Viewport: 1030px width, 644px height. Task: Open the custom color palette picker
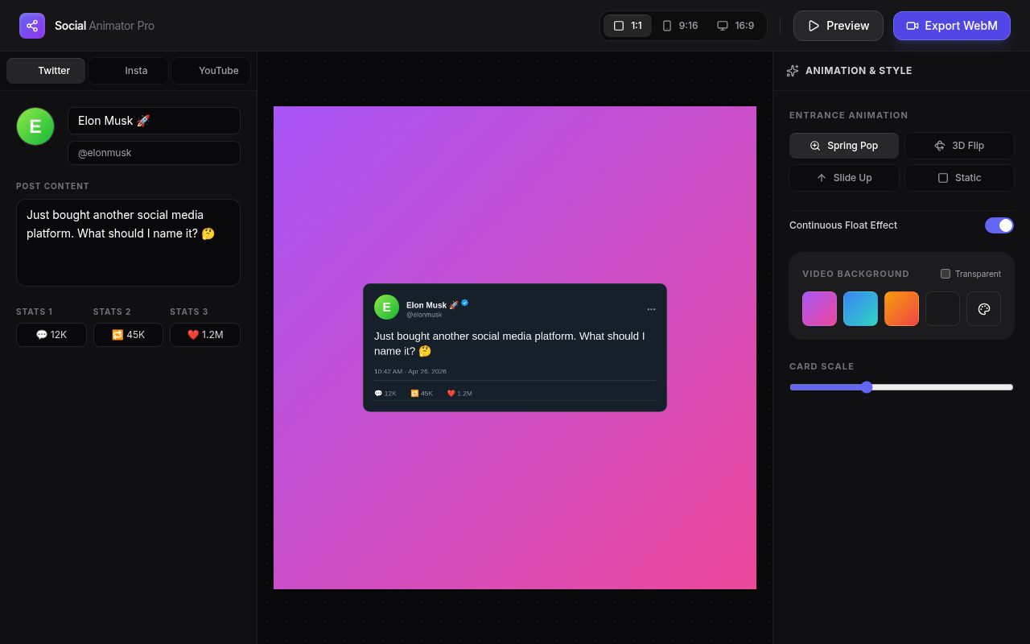coord(983,309)
